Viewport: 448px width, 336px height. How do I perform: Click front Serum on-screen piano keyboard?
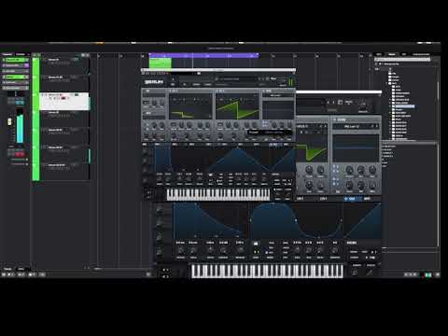coord(218,195)
